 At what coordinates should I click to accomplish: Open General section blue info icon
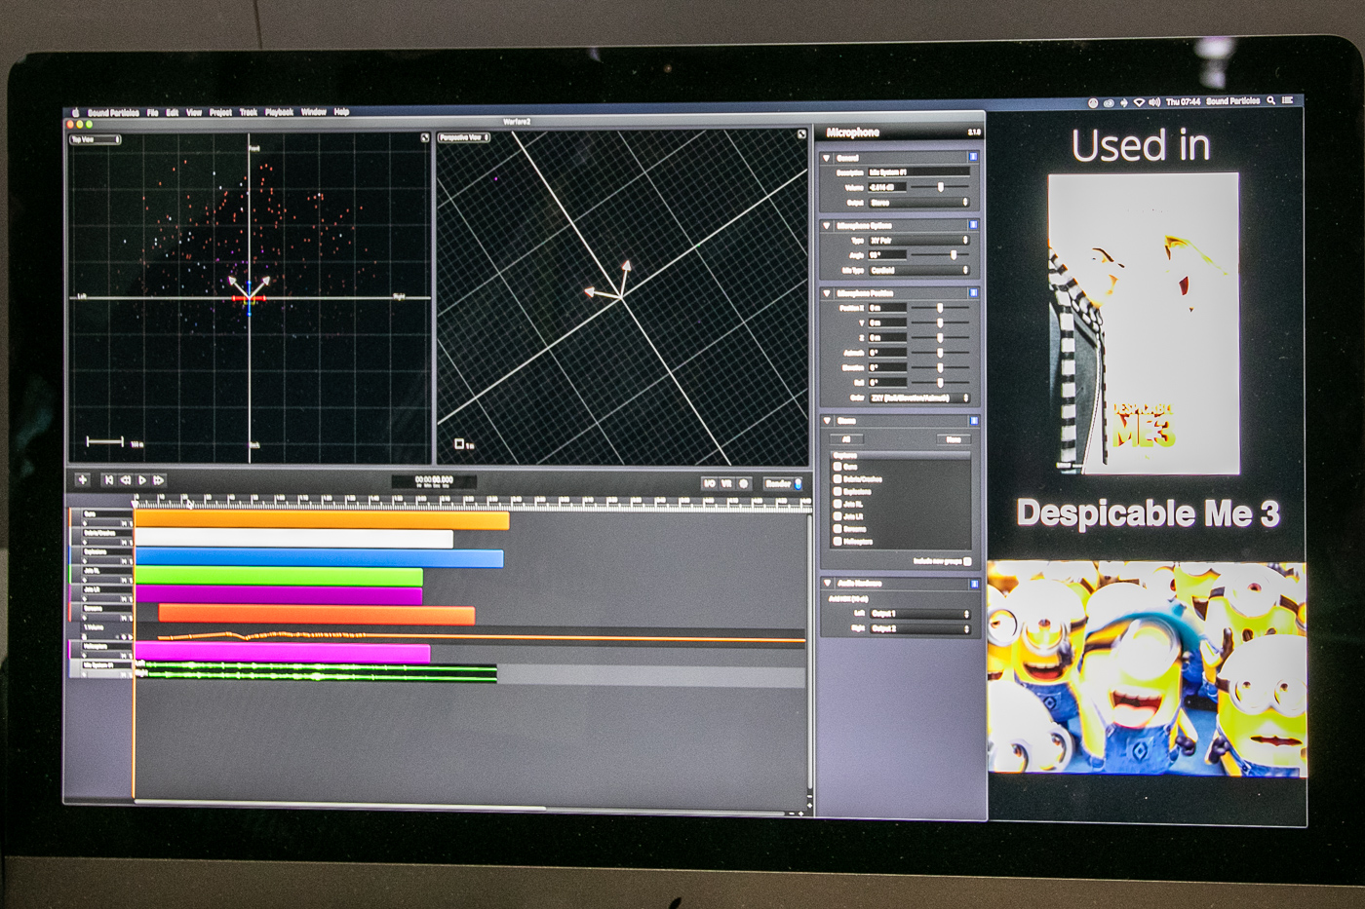972,156
